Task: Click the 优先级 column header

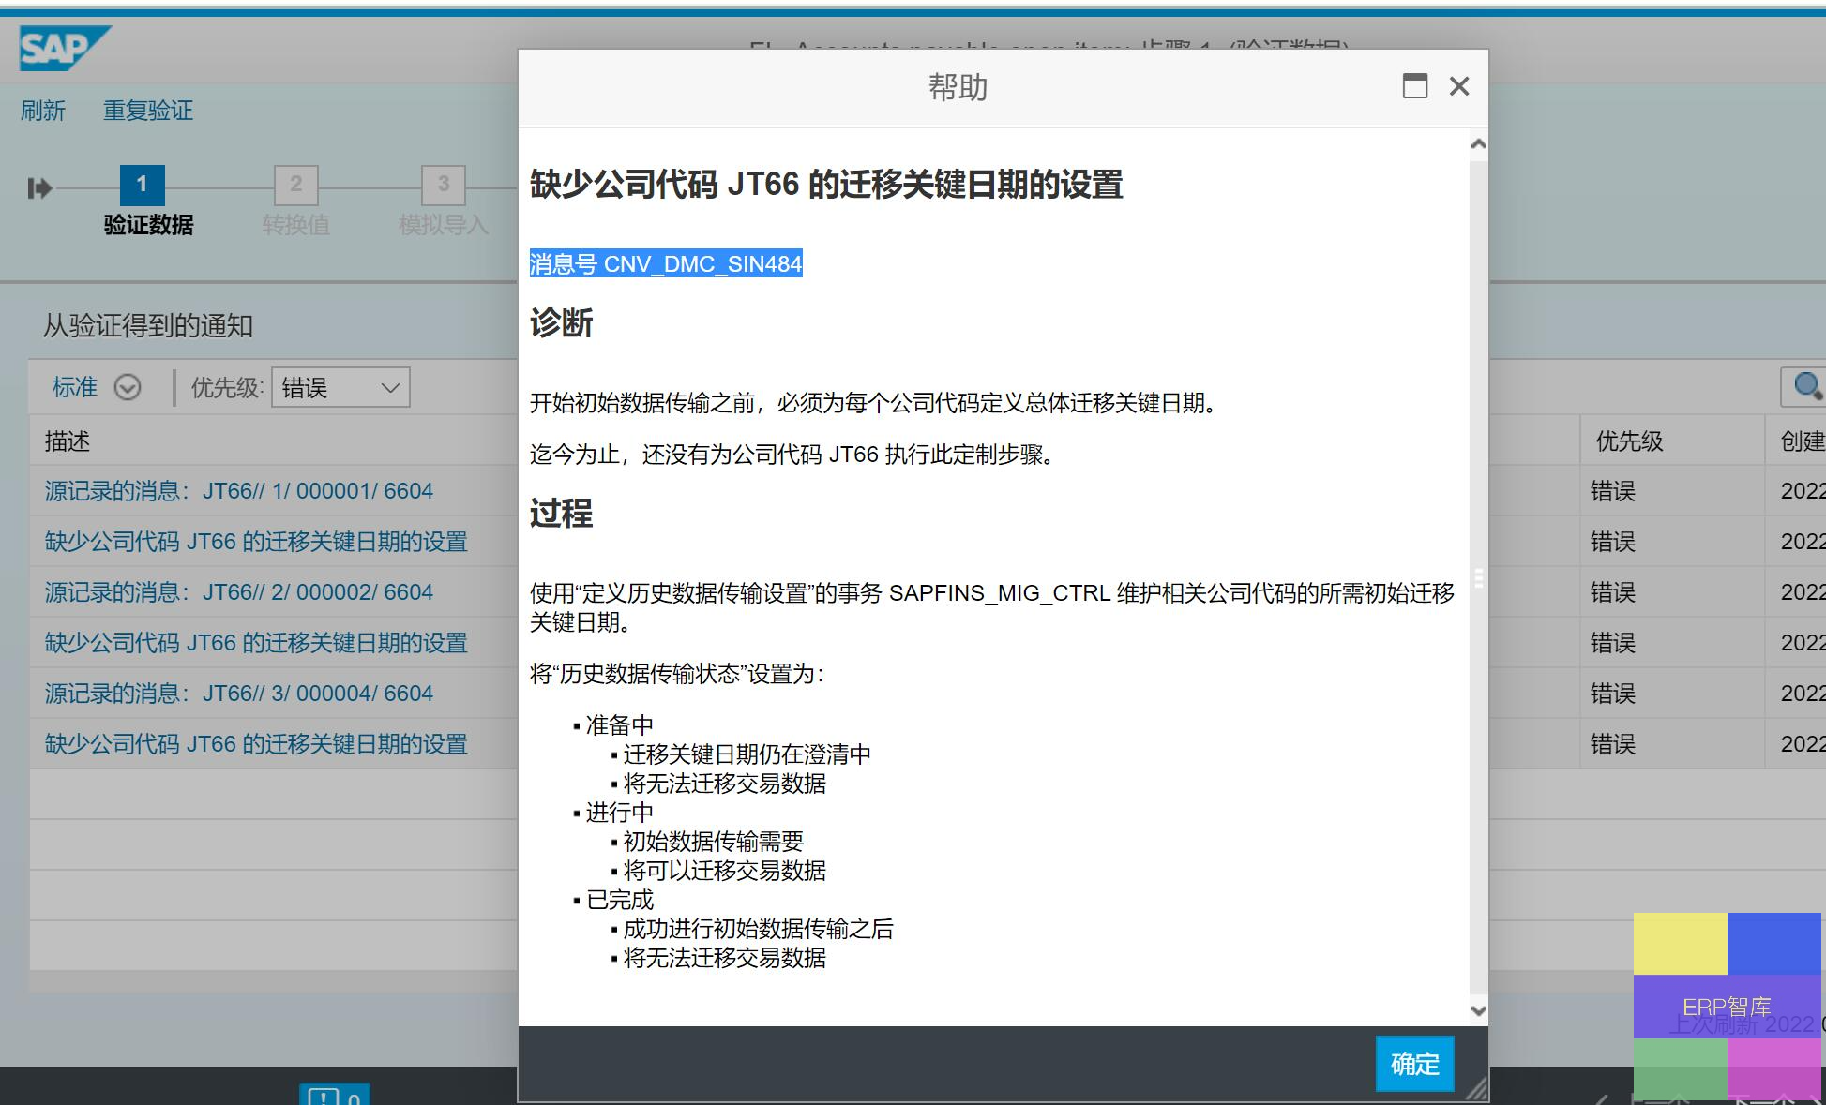Action: (1629, 441)
